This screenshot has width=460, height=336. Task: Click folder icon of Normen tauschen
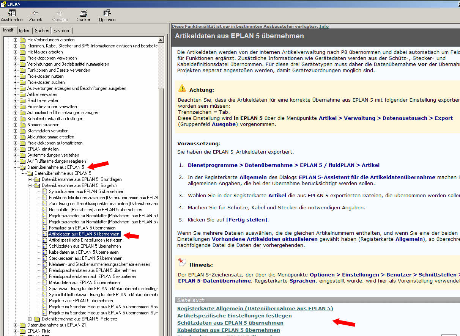pos(22,125)
